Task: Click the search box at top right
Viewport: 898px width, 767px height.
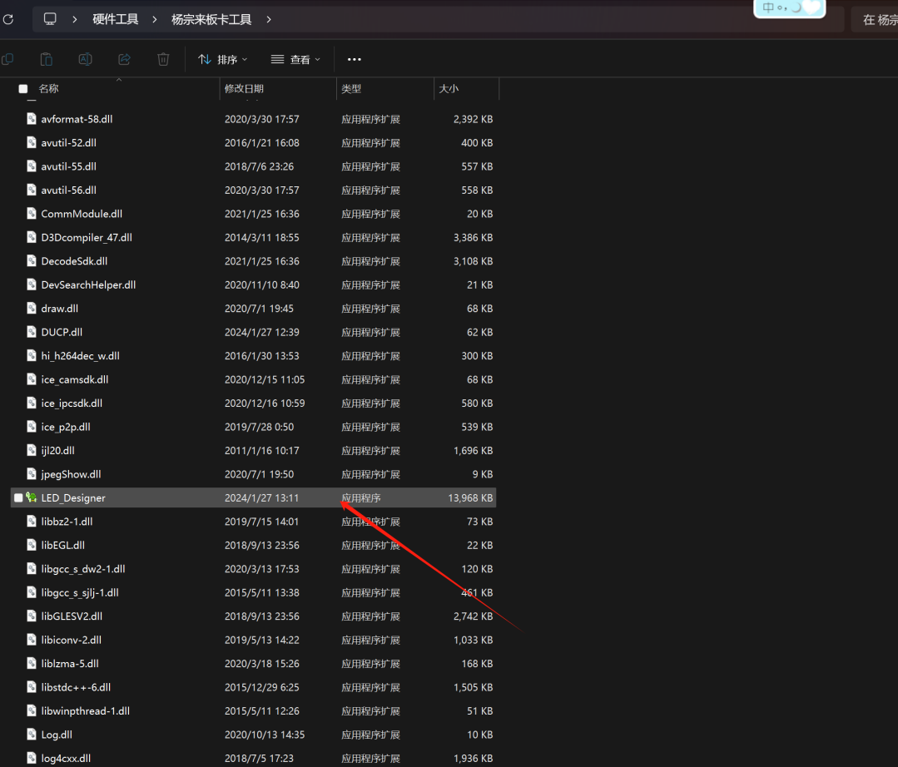Action: (875, 20)
